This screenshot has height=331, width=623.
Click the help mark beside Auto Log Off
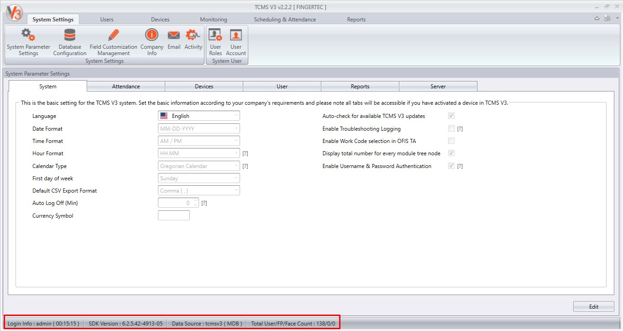pyautogui.click(x=204, y=203)
